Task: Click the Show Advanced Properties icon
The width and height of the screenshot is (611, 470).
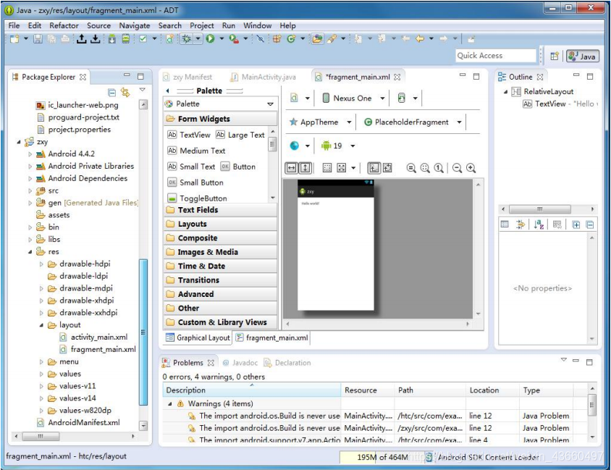Action: (x=521, y=224)
